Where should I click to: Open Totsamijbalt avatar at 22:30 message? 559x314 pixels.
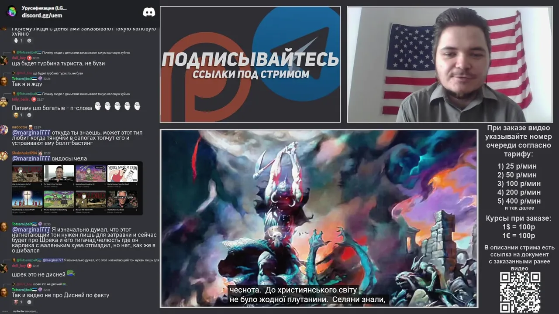pyautogui.click(x=4, y=227)
